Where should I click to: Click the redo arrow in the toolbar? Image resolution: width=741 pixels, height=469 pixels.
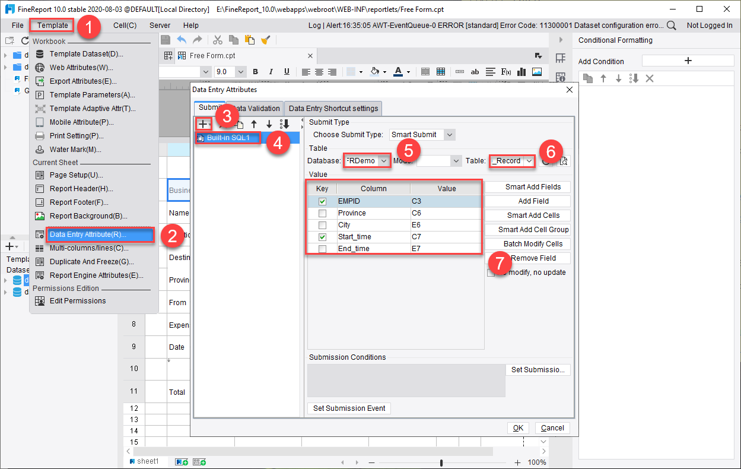[x=198, y=40]
